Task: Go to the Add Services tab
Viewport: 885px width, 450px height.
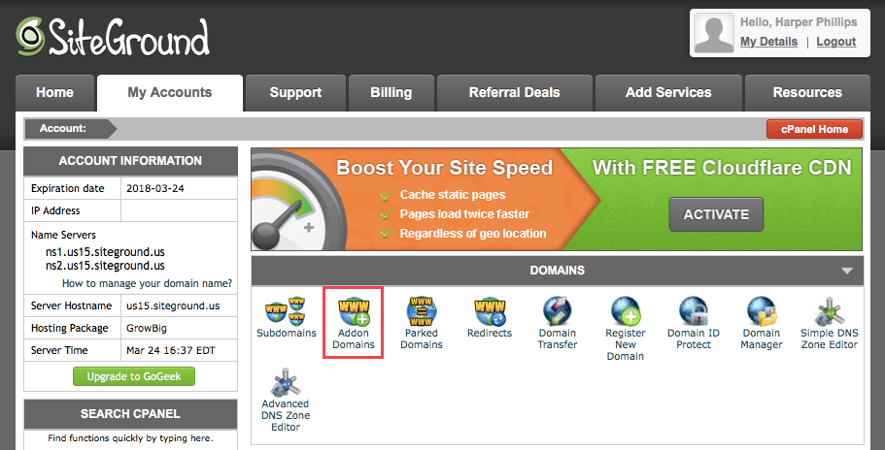Action: (x=668, y=93)
